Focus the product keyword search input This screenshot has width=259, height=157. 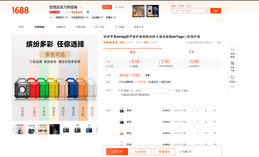pos(190,11)
